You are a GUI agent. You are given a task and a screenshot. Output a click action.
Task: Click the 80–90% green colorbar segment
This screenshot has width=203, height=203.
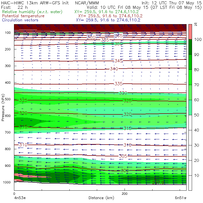190,62
